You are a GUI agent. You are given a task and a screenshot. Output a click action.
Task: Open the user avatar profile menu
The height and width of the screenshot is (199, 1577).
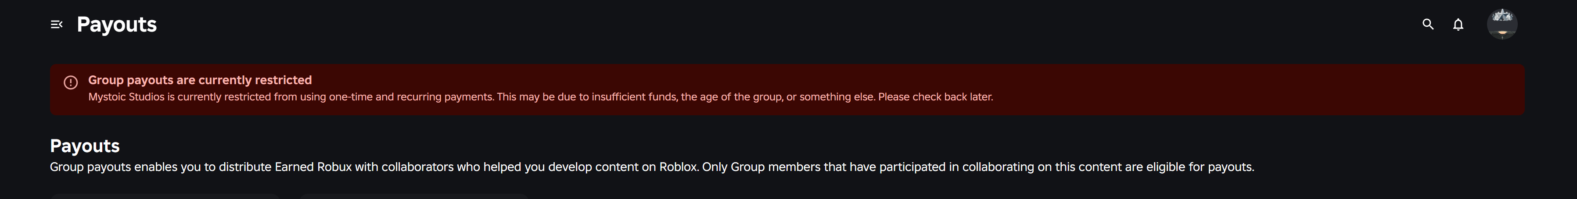1502,25
